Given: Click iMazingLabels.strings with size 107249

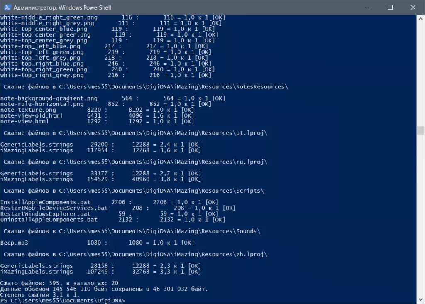Looking at the screenshot, I should pyautogui.click(x=100, y=272).
